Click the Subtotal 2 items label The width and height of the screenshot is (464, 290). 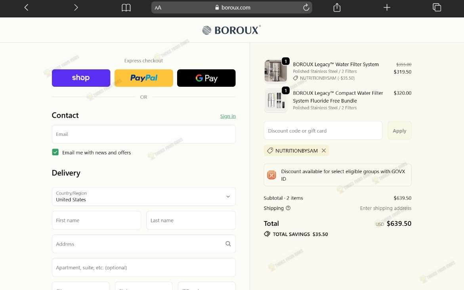[x=283, y=198]
